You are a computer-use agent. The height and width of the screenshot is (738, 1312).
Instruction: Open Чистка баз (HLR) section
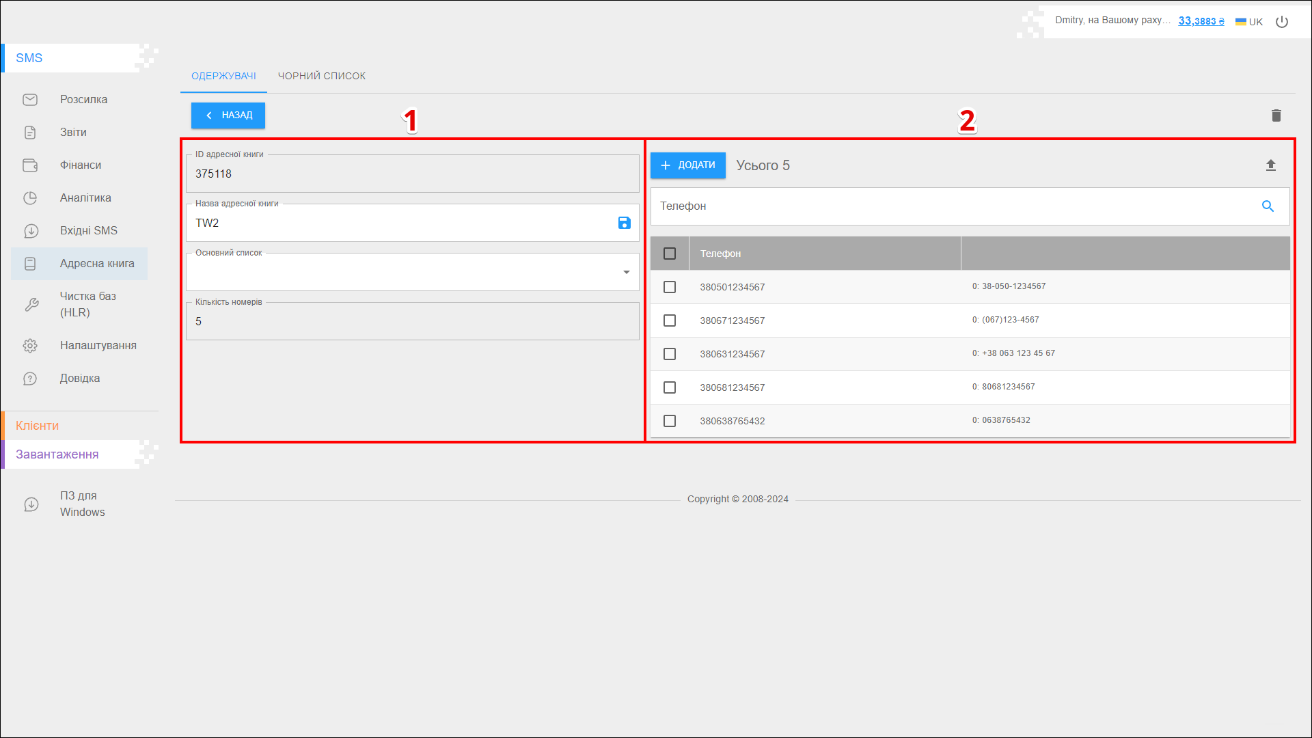tap(87, 305)
